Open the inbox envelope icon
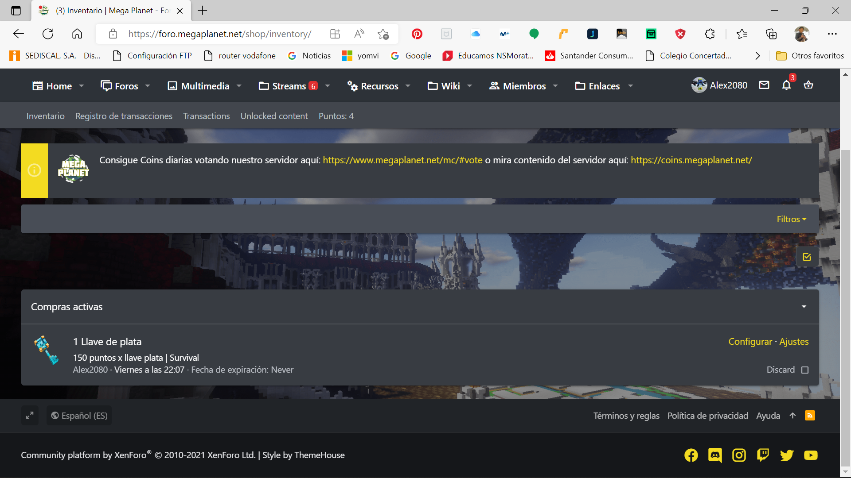Image resolution: width=851 pixels, height=478 pixels. (764, 85)
